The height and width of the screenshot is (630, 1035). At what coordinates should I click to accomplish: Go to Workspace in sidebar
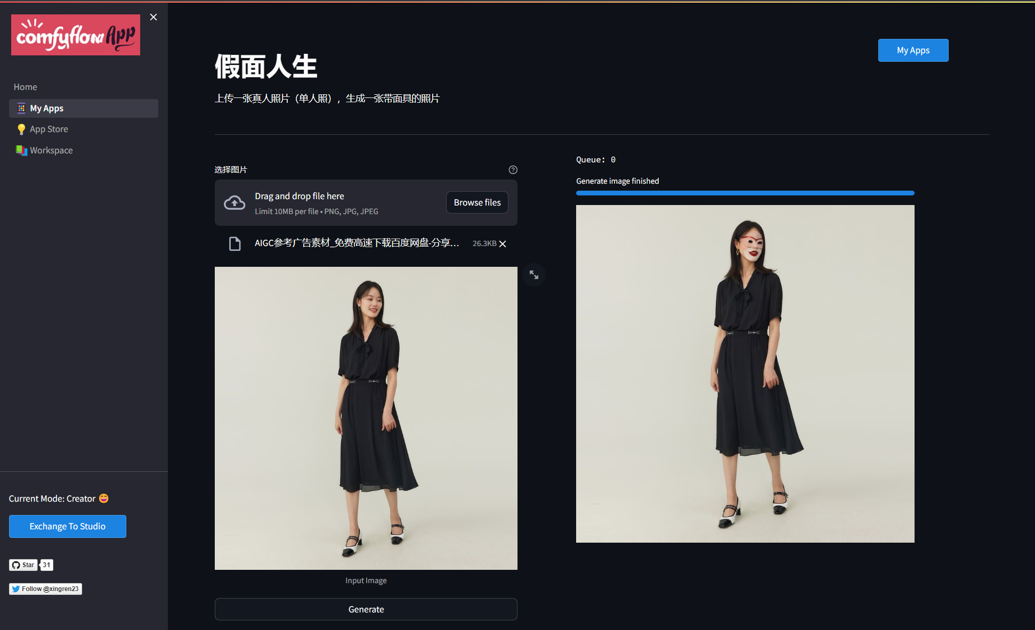point(51,150)
